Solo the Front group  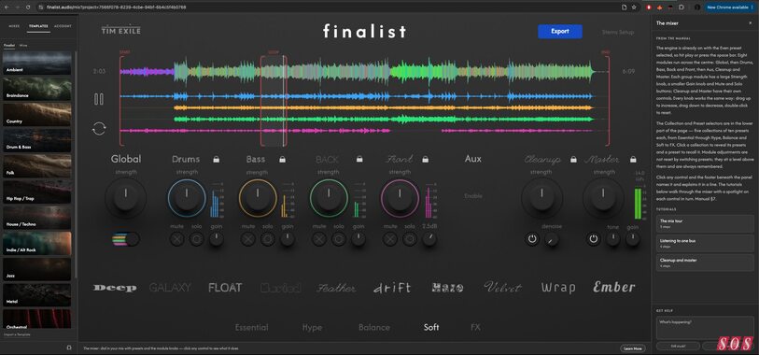tap(410, 239)
